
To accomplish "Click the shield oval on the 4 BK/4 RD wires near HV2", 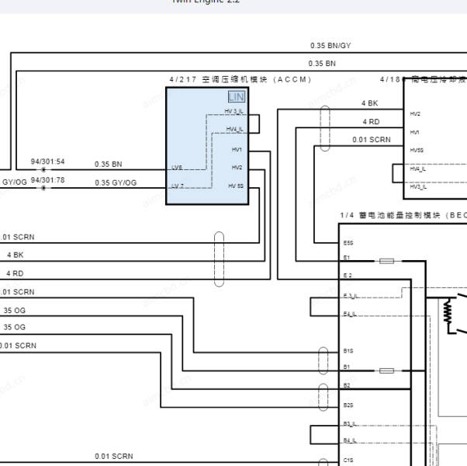I will 325,127.
